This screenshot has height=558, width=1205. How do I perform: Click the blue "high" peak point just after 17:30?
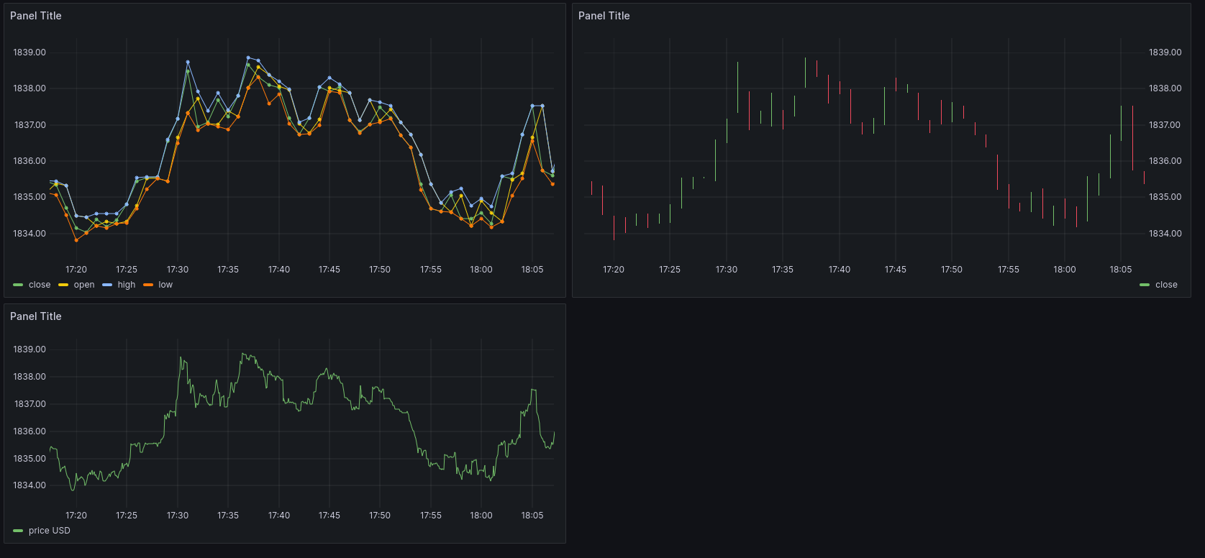pyautogui.click(x=188, y=62)
